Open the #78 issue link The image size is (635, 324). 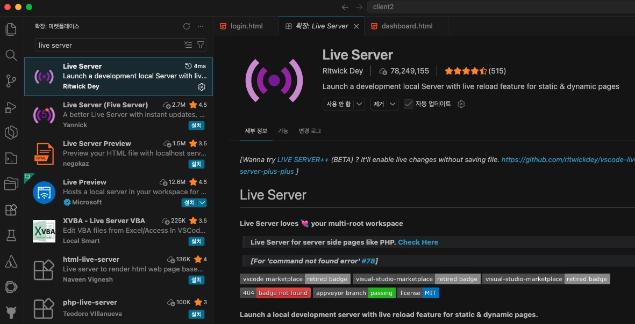click(368, 261)
